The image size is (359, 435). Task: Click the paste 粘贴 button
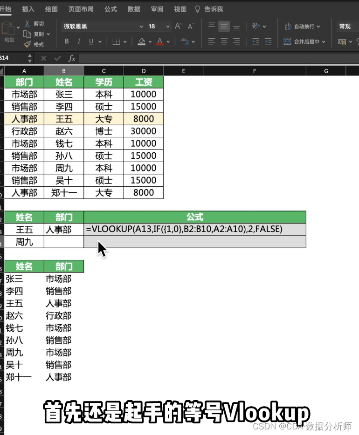[x=8, y=32]
